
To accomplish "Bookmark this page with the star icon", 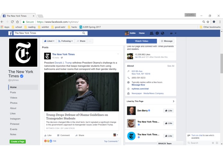I will coord(208,22).
